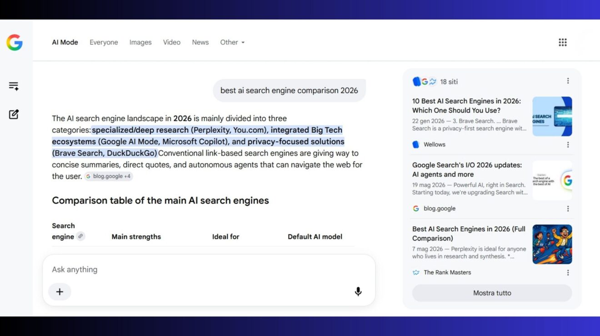Viewport: 600px width, 336px height.
Task: Click heading 'Comparison table of the main AI search engines'
Action: 160,201
